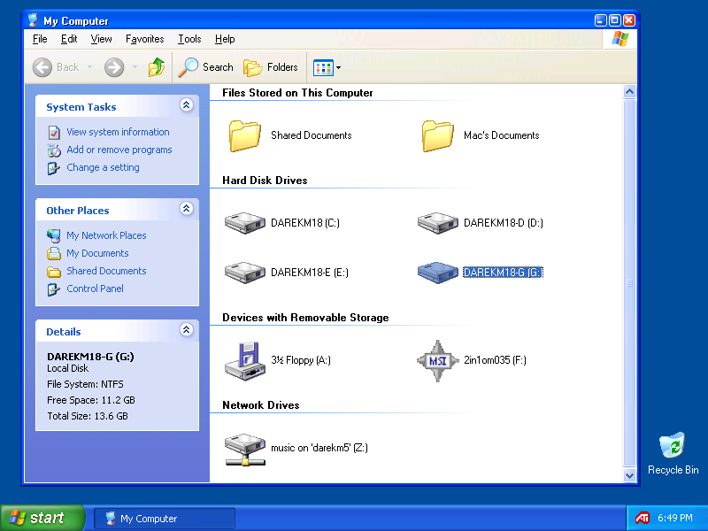Select the DAREKM18-E (E:) drive icon
The image size is (708, 531).
[x=245, y=273]
